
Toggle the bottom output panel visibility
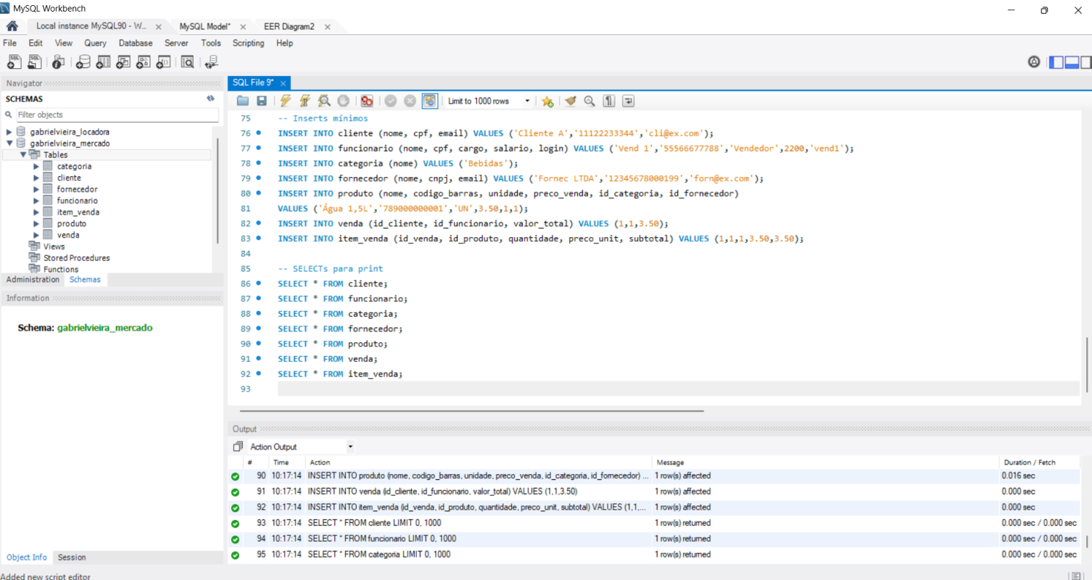pyautogui.click(x=1071, y=62)
